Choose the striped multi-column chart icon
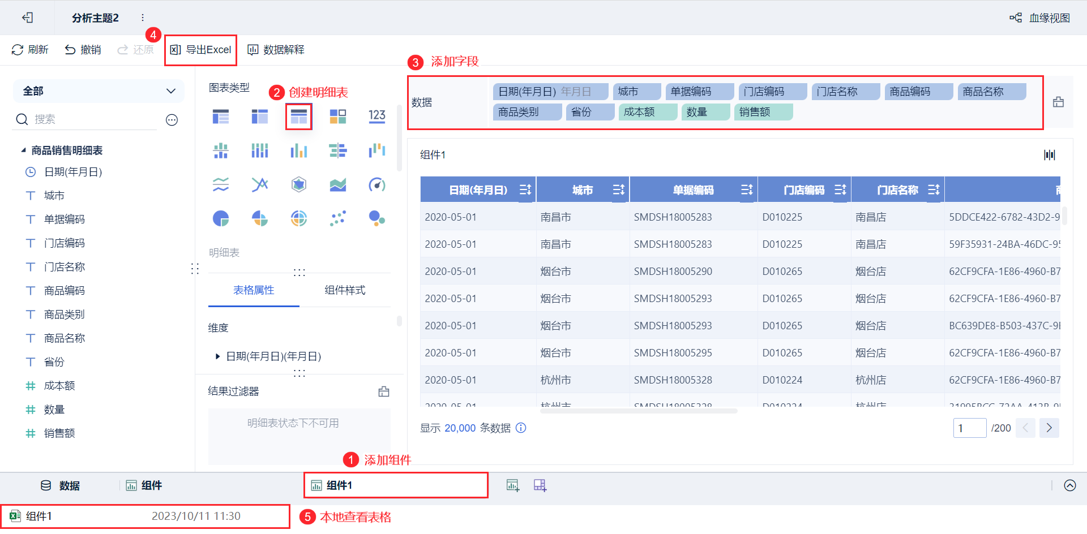The image size is (1087, 534). (260, 150)
